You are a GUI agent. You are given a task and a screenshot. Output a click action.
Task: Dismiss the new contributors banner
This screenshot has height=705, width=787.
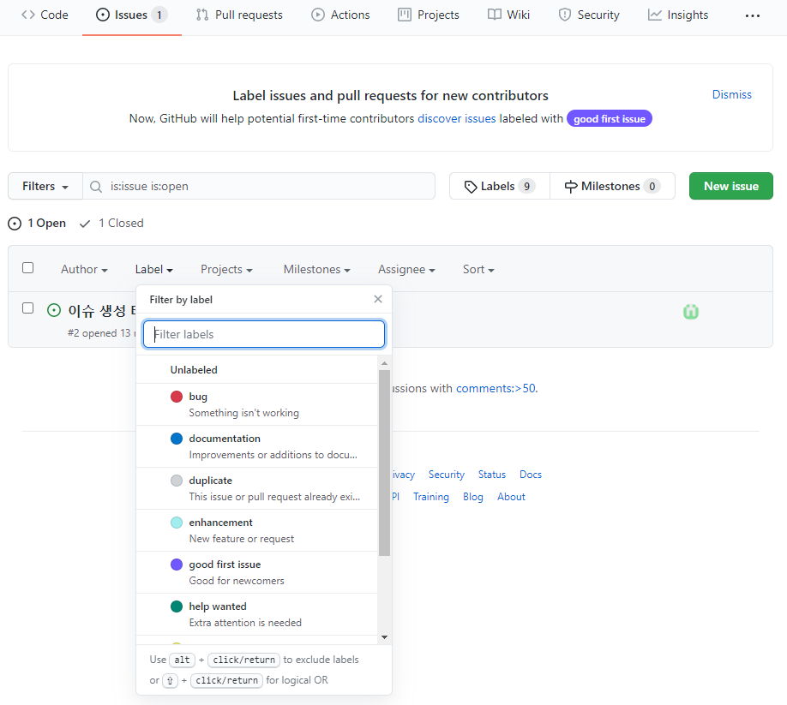coord(732,94)
